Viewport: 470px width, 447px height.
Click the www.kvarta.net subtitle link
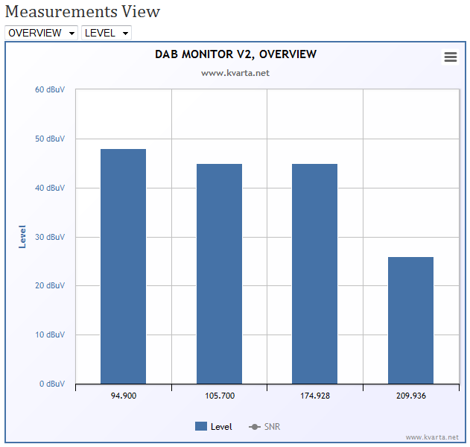[235, 73]
